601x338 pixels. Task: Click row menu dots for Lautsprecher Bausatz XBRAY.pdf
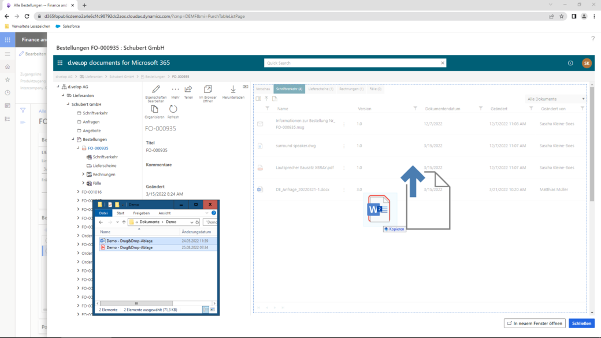(x=344, y=168)
